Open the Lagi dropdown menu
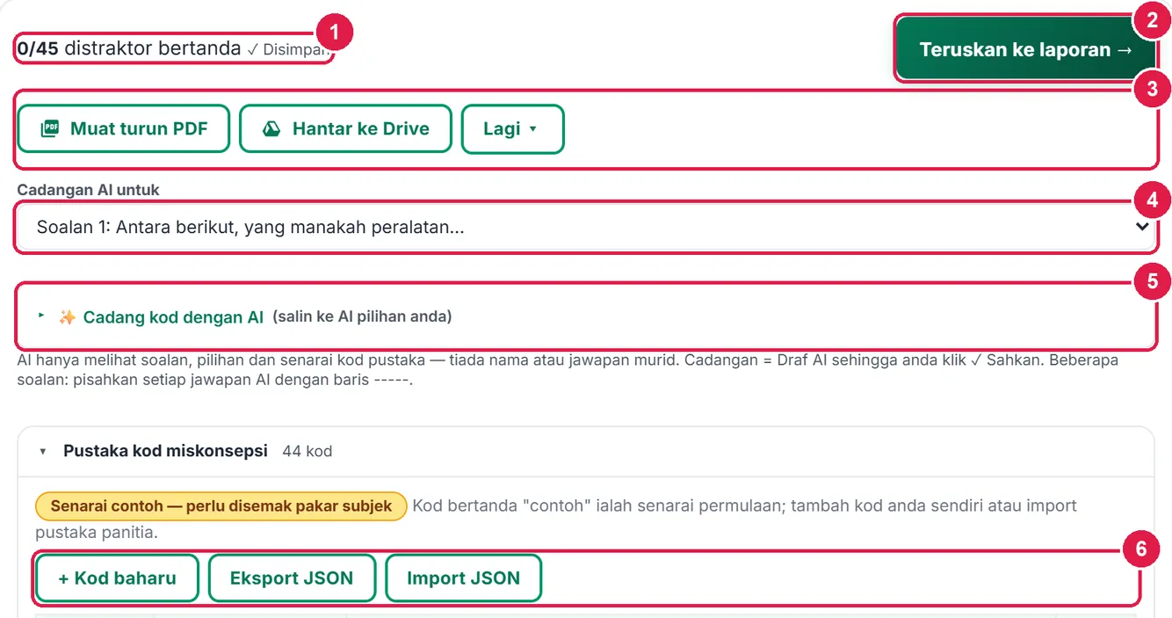The image size is (1172, 618). pyautogui.click(x=512, y=129)
